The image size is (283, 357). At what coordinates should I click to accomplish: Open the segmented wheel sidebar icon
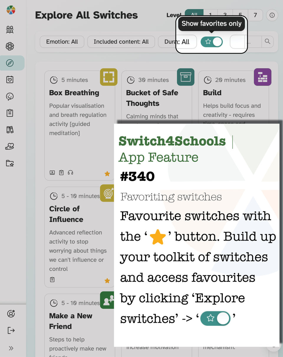(x=10, y=46)
